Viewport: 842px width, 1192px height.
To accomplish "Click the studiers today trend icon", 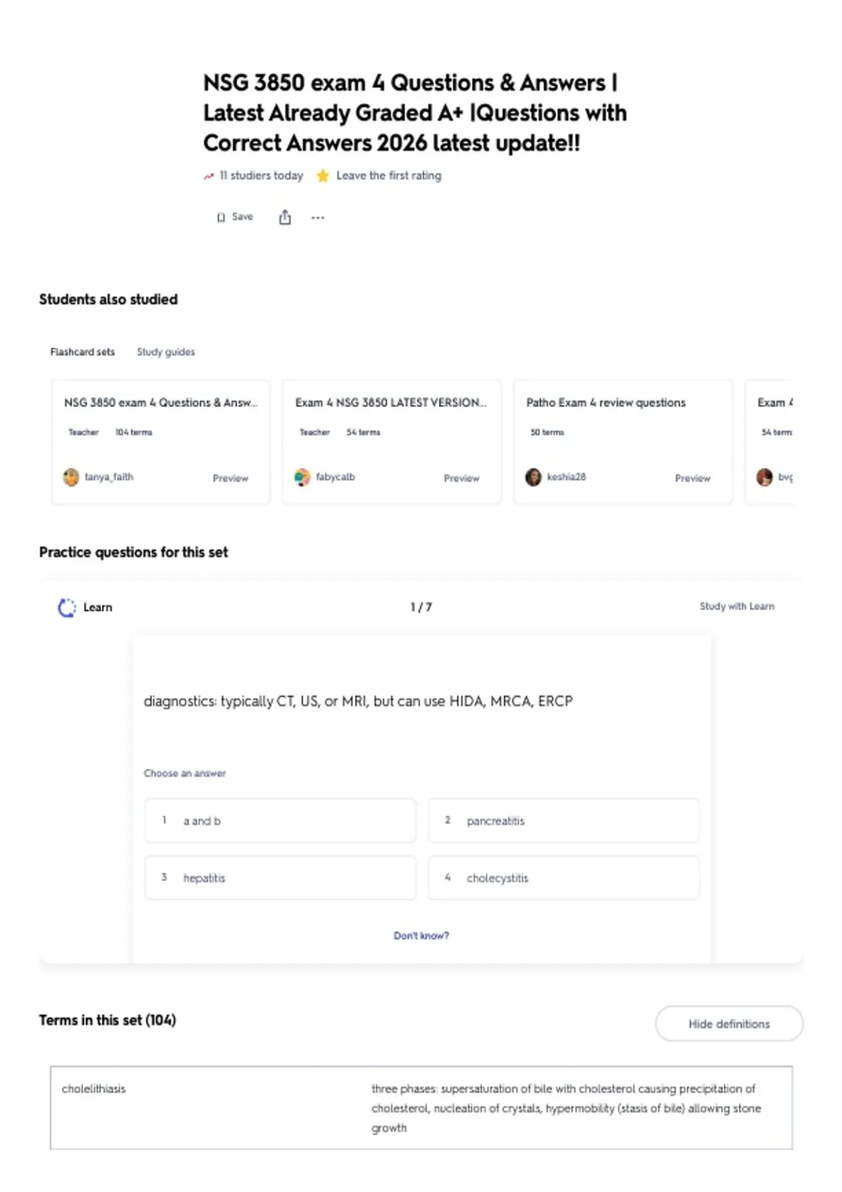I will [x=208, y=176].
